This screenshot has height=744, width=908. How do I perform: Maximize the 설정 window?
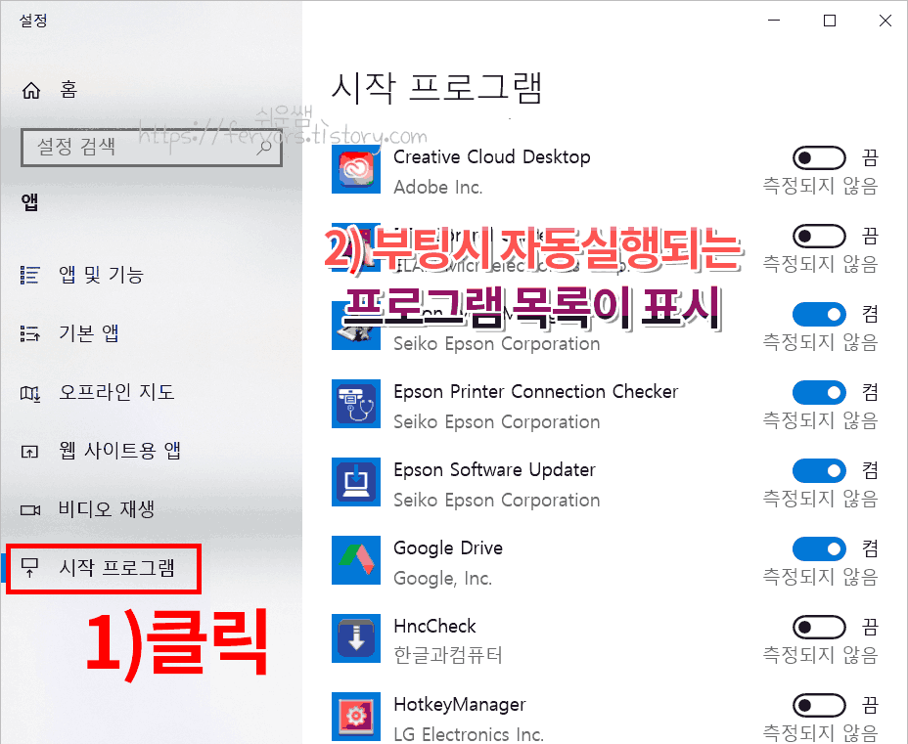(x=830, y=21)
